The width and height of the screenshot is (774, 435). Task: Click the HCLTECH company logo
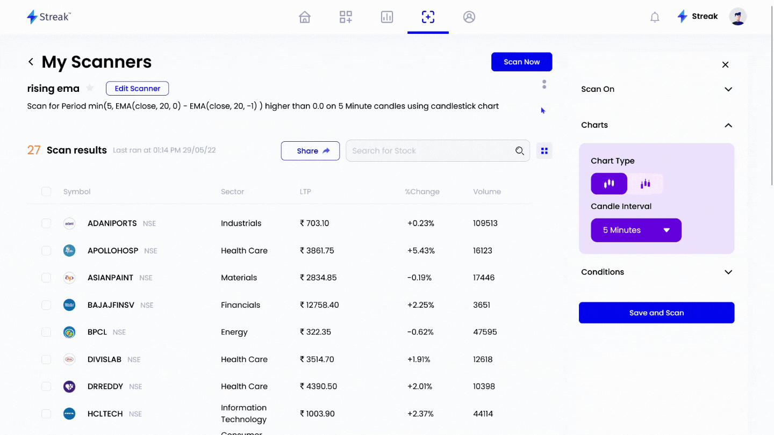69,414
